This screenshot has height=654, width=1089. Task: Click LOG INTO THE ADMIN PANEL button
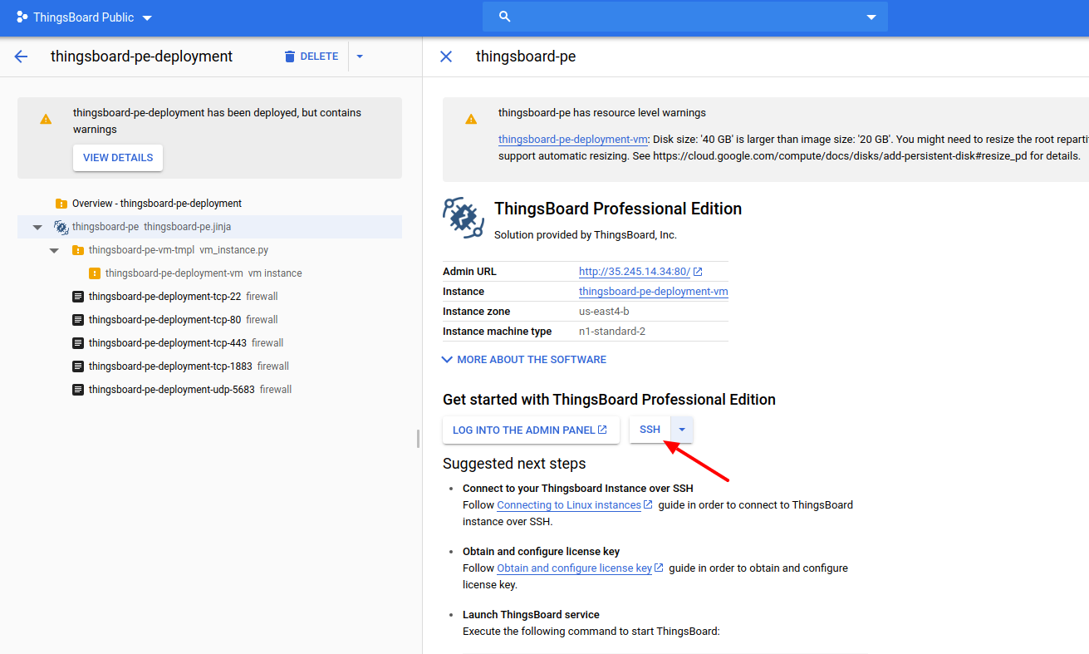531,430
